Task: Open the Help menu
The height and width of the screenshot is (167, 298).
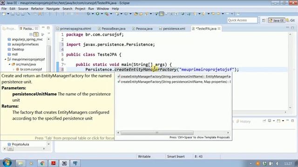Action: 115,8
